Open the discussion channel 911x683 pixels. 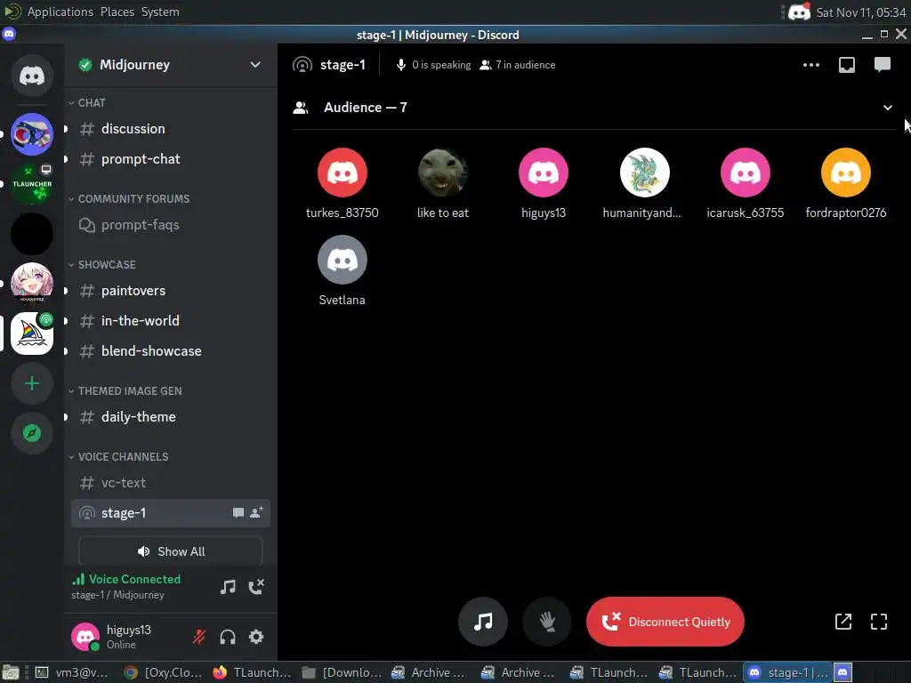point(171,129)
